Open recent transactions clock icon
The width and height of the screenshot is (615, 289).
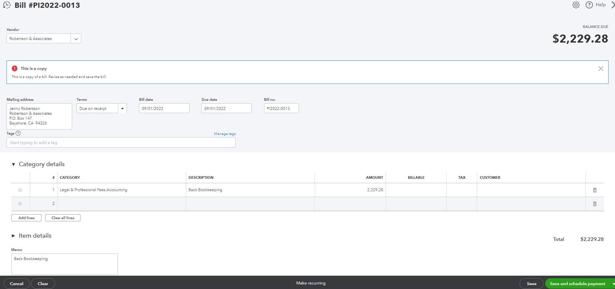(6, 5)
